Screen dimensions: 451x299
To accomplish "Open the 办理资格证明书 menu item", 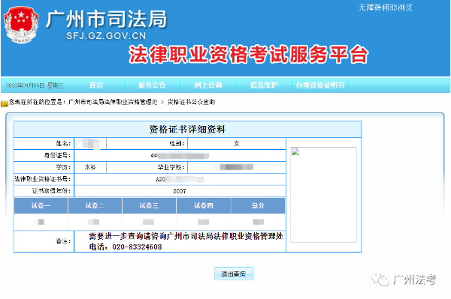I will (320, 85).
